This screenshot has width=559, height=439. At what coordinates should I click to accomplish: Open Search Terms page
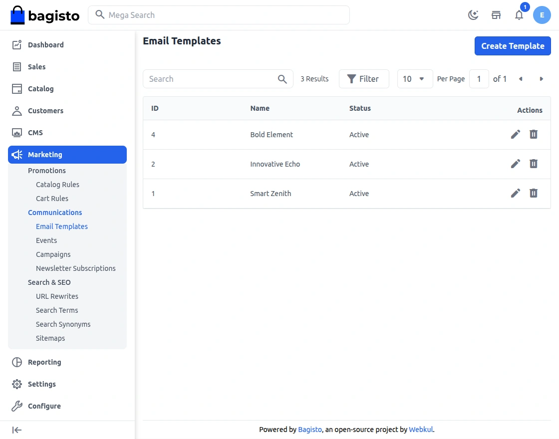click(x=57, y=310)
